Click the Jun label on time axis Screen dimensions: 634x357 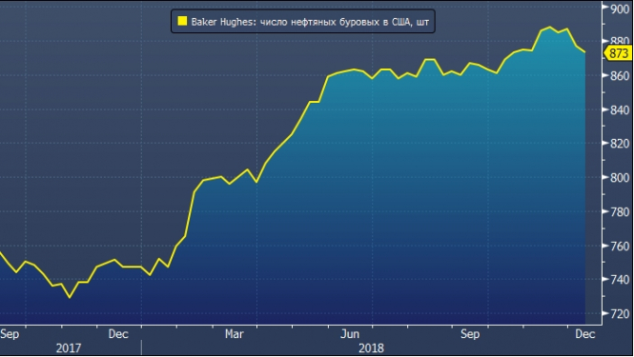point(349,334)
